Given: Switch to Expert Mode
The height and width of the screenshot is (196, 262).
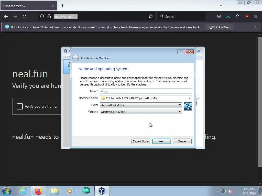Looking at the screenshot, I should [141, 141].
